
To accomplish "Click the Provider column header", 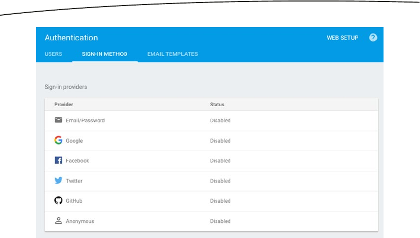I will point(64,105).
